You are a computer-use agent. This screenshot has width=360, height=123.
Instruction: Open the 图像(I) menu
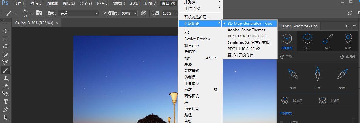click(53, 3)
